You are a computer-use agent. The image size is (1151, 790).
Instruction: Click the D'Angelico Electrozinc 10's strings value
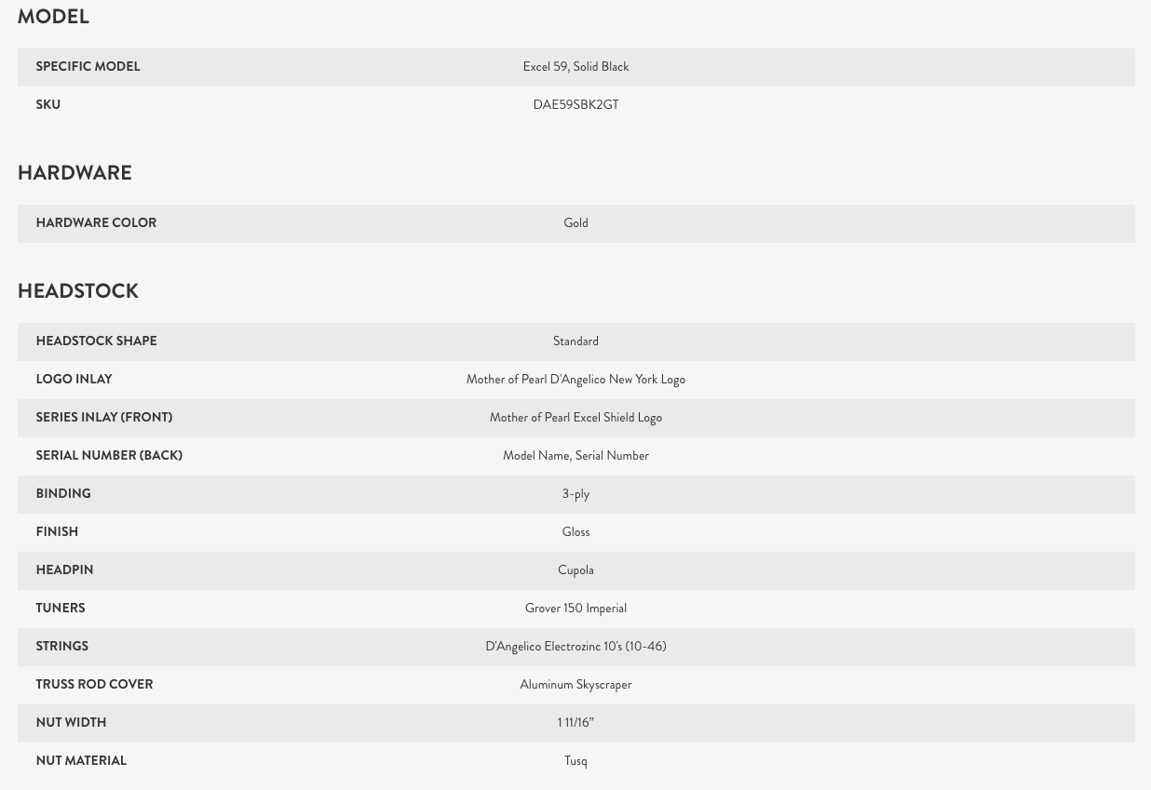tap(575, 647)
